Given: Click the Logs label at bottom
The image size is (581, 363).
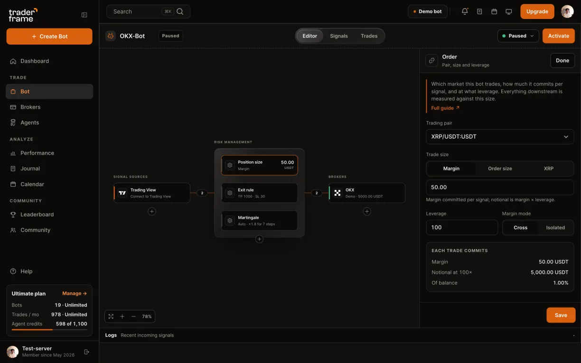Looking at the screenshot, I should [x=111, y=335].
